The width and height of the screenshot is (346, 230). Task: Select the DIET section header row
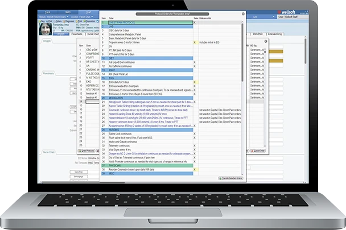(147, 58)
